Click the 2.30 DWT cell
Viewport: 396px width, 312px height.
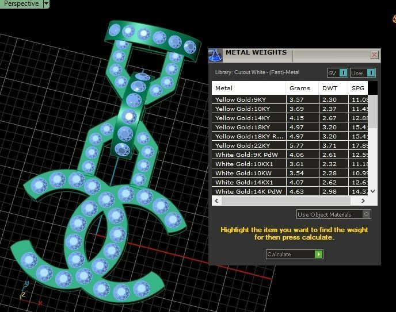click(x=333, y=99)
